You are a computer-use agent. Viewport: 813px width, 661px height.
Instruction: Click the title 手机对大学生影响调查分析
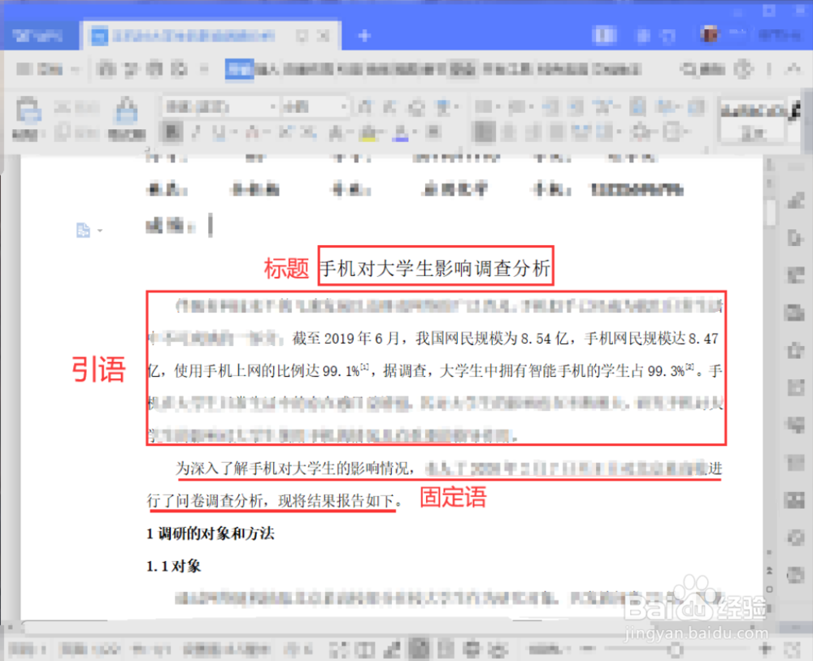click(435, 268)
